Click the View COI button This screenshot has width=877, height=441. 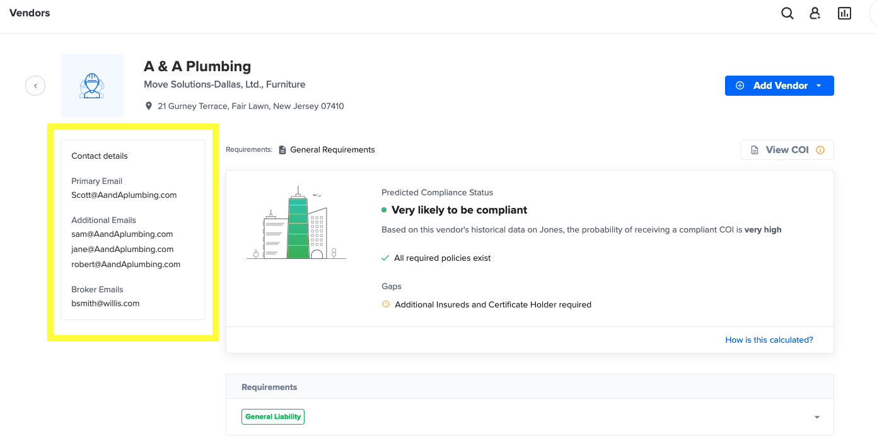[x=787, y=150]
